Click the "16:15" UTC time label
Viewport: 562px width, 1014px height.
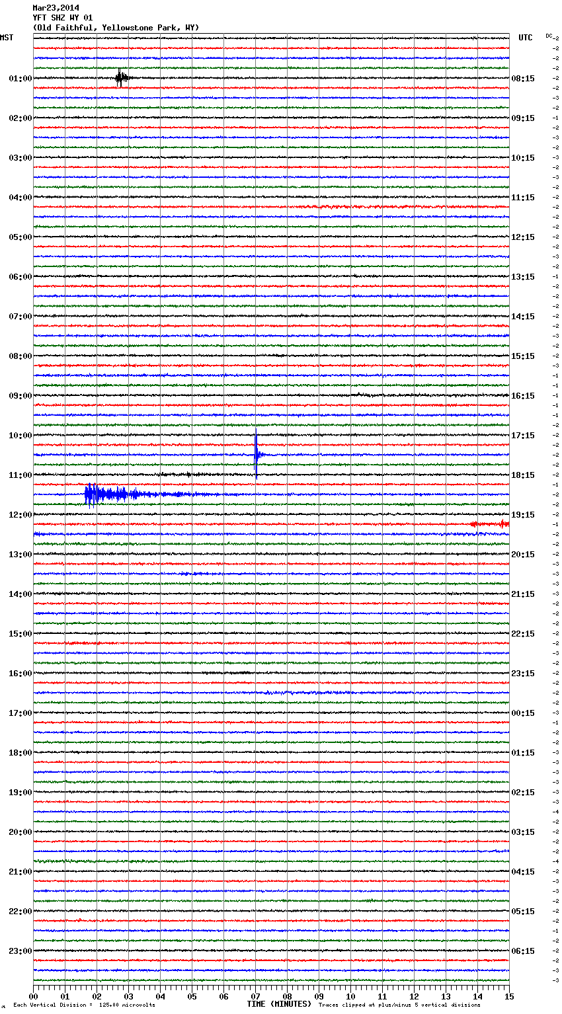point(523,396)
